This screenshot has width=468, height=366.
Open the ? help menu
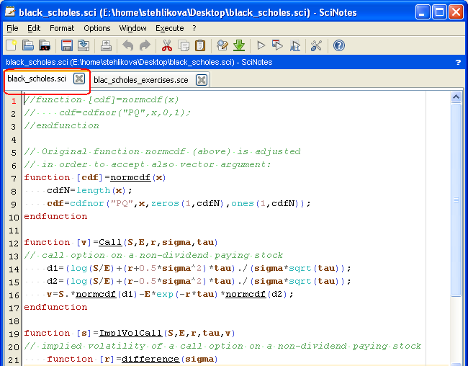194,28
